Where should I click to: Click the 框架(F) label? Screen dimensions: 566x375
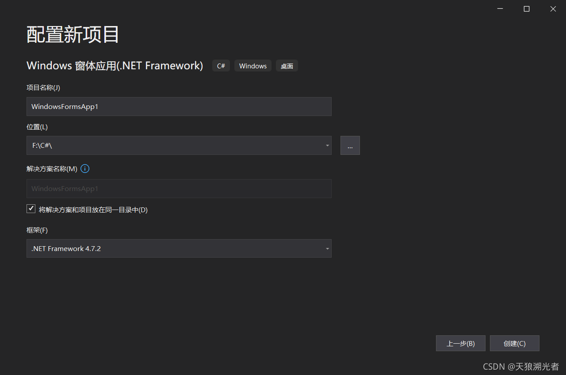37,230
